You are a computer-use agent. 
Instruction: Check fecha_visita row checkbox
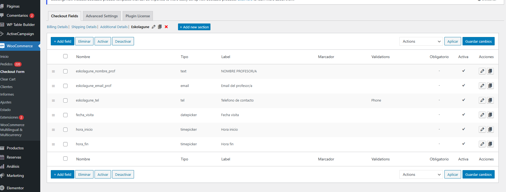coord(65,115)
